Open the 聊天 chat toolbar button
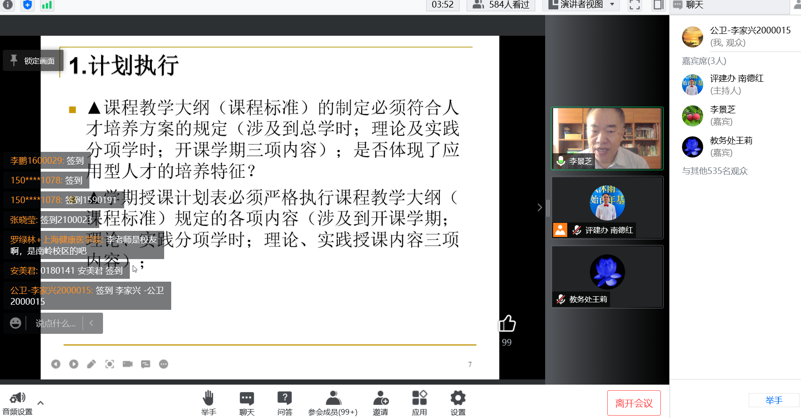 point(246,403)
